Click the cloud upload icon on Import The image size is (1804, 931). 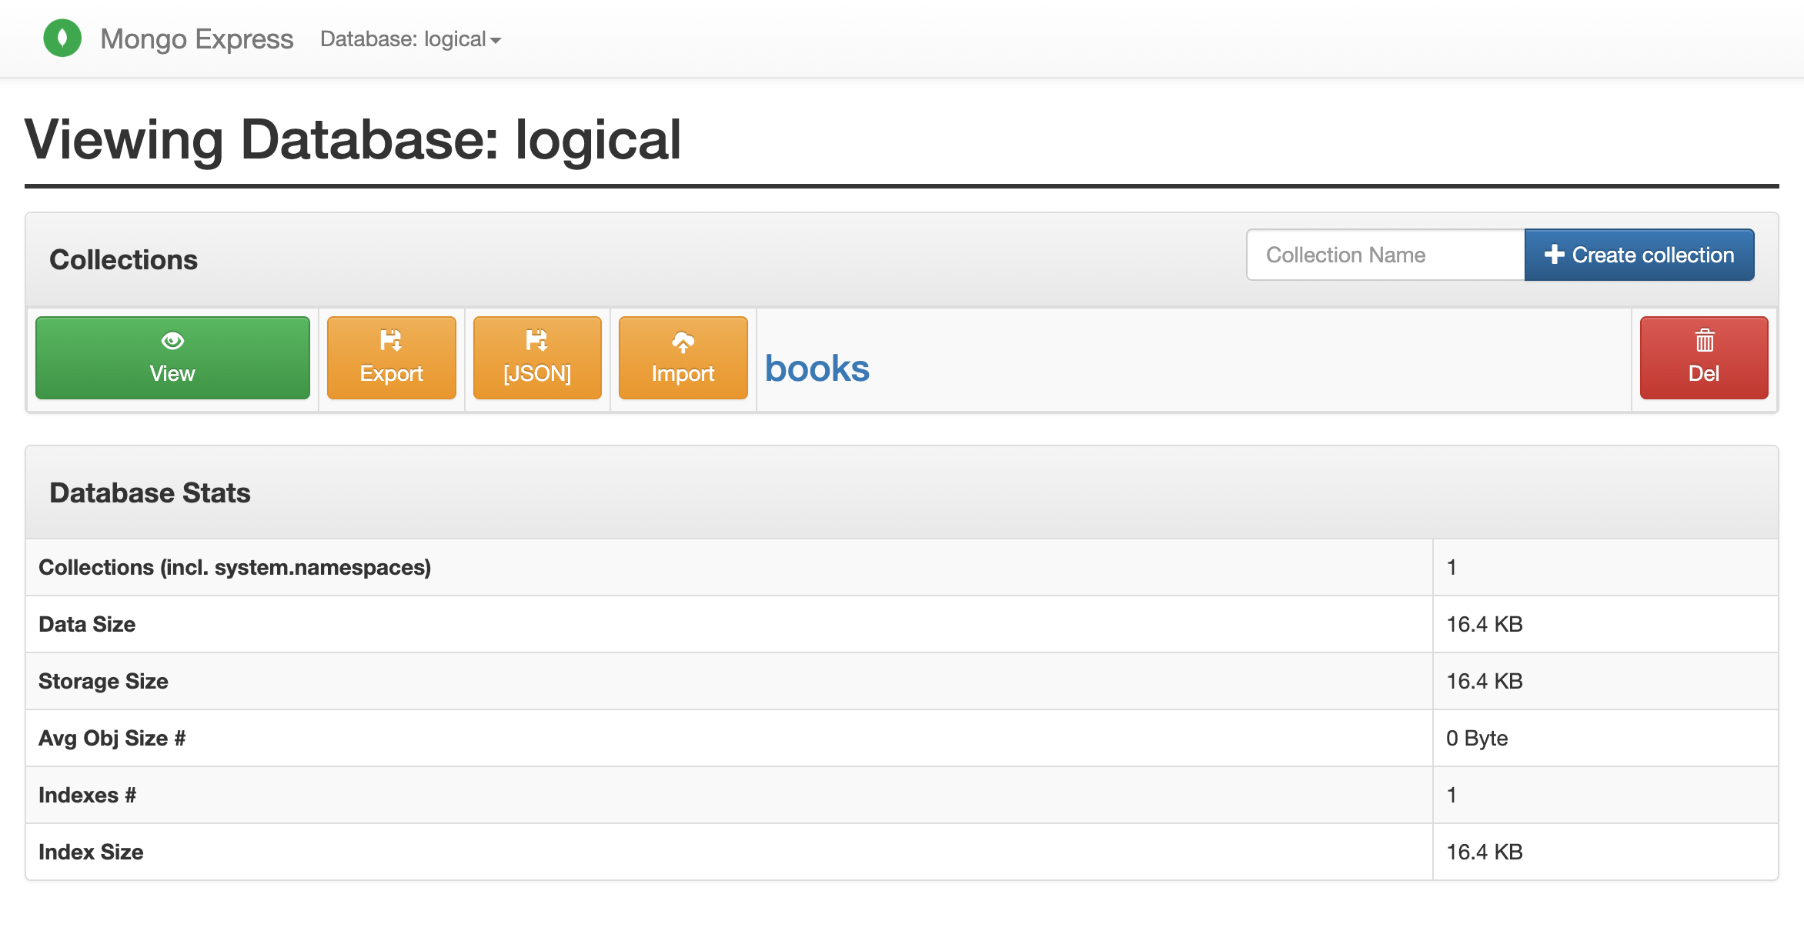click(683, 342)
